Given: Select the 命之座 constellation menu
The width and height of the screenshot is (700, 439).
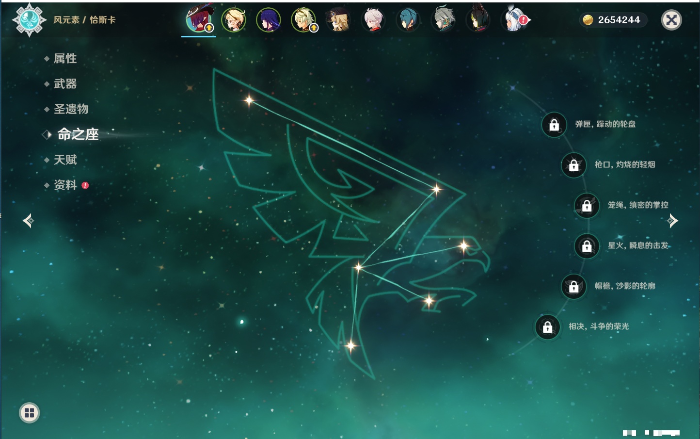Looking at the screenshot, I should (78, 134).
